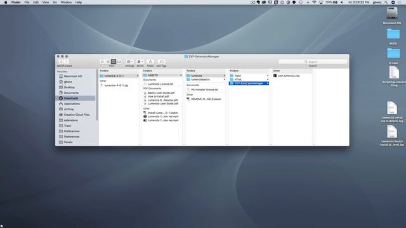Expand the Flash folder
Screen dimensions: 406x228
pos(268,76)
